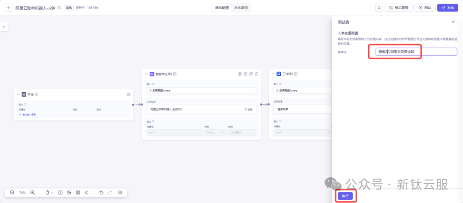Delete the 智能体应用1 node

[257, 74]
